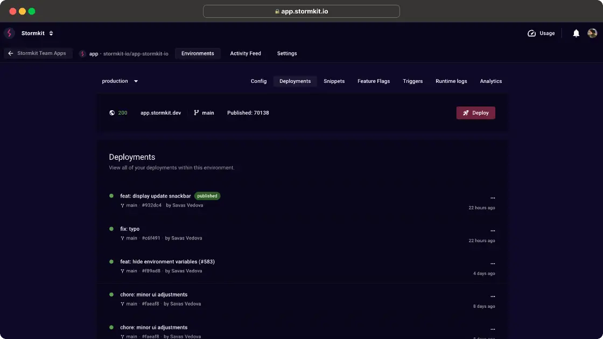This screenshot has height=339, width=603.
Task: Open 'feat: hide environment variables (#583)' deployment
Action: pos(167,262)
